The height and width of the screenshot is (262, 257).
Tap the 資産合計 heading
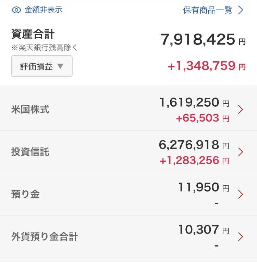pyautogui.click(x=33, y=34)
